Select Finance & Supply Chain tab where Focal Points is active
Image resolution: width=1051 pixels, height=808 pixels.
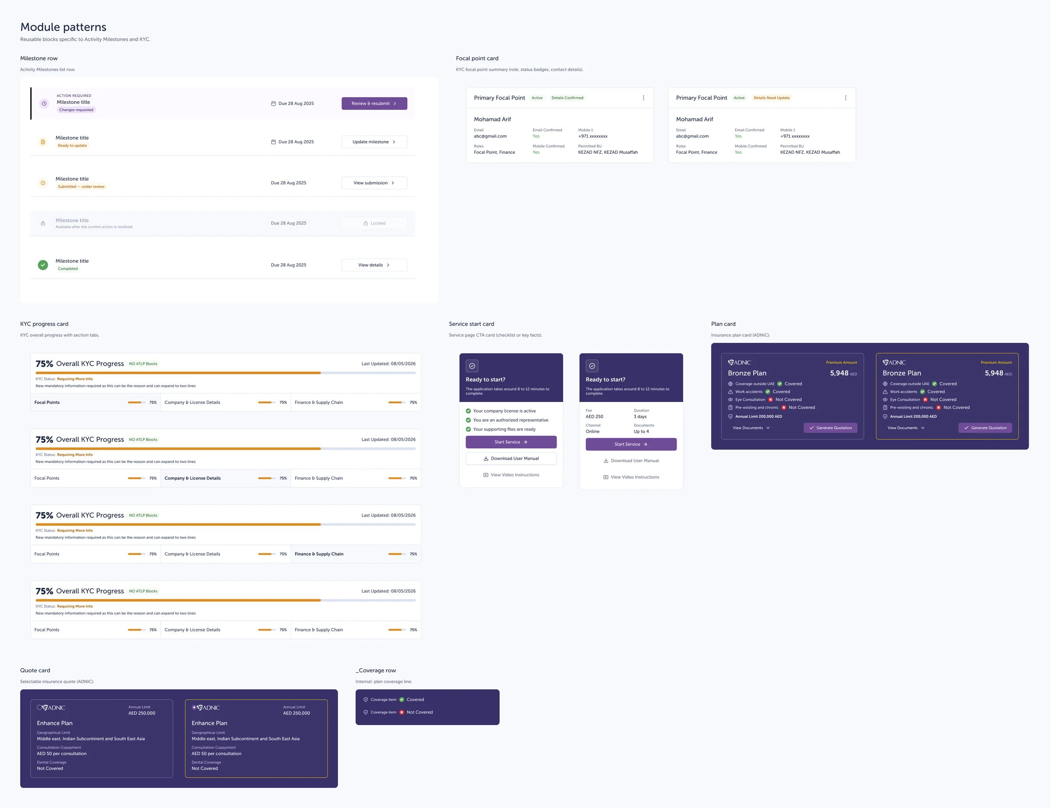356,402
